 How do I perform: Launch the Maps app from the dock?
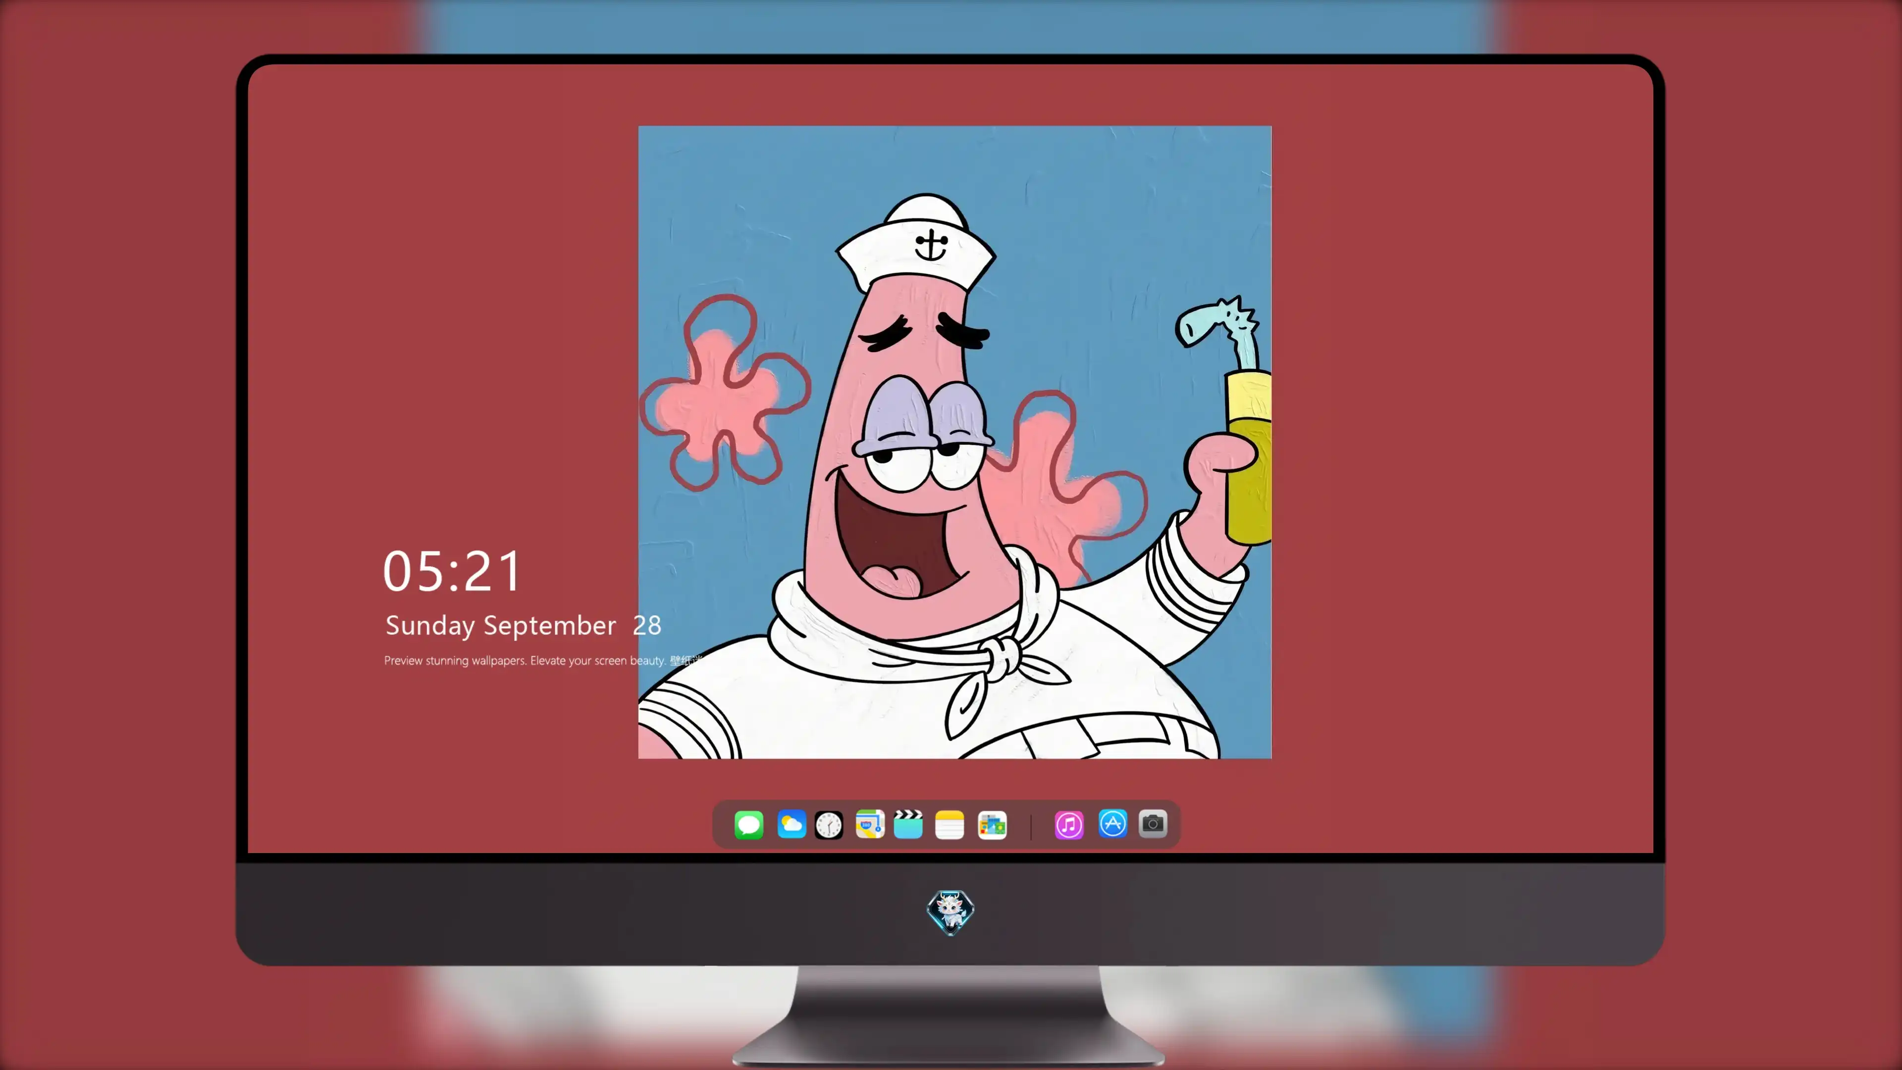(870, 824)
